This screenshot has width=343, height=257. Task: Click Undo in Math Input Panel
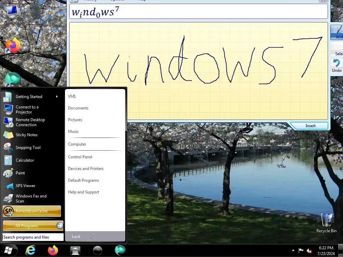[336, 66]
